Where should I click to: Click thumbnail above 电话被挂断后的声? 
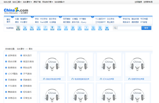[x=81, y=64]
